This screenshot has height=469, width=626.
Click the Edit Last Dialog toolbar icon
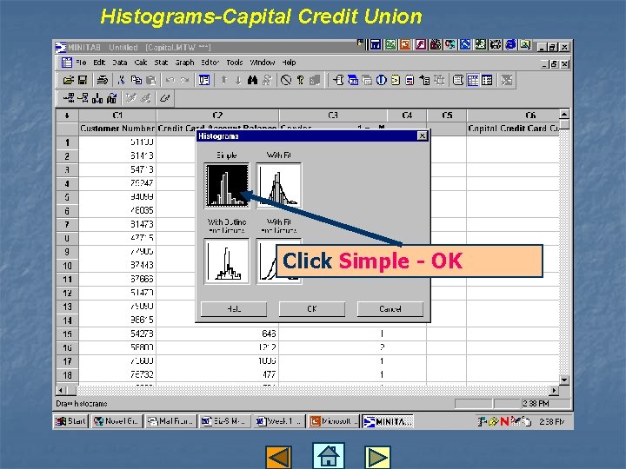coord(204,80)
